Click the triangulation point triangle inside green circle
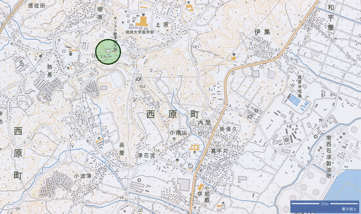The width and height of the screenshot is (361, 214). (x=105, y=57)
